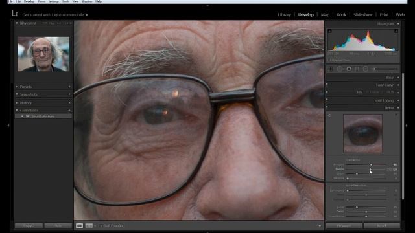
Task: Expand the History panel
Action: 17,102
